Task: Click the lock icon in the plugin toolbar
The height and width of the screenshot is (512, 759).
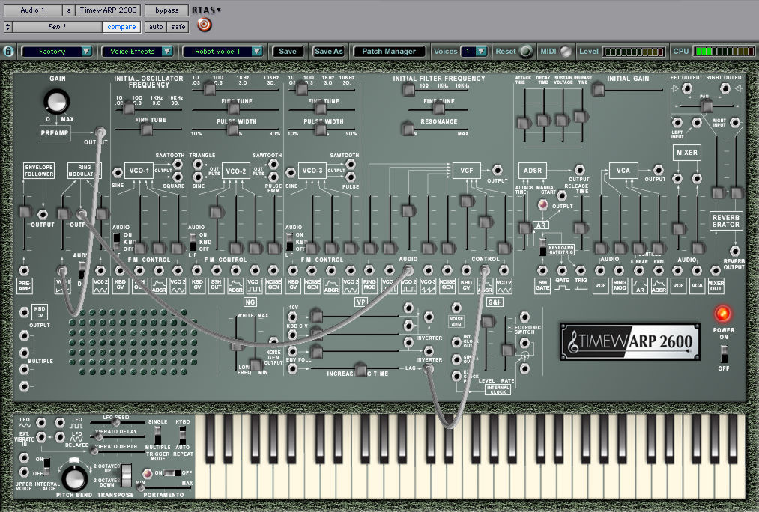Action: [8, 51]
